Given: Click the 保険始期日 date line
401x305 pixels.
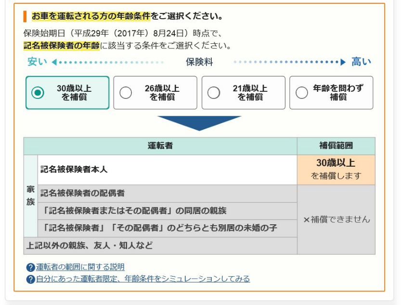Looking at the screenshot, I should [123, 33].
